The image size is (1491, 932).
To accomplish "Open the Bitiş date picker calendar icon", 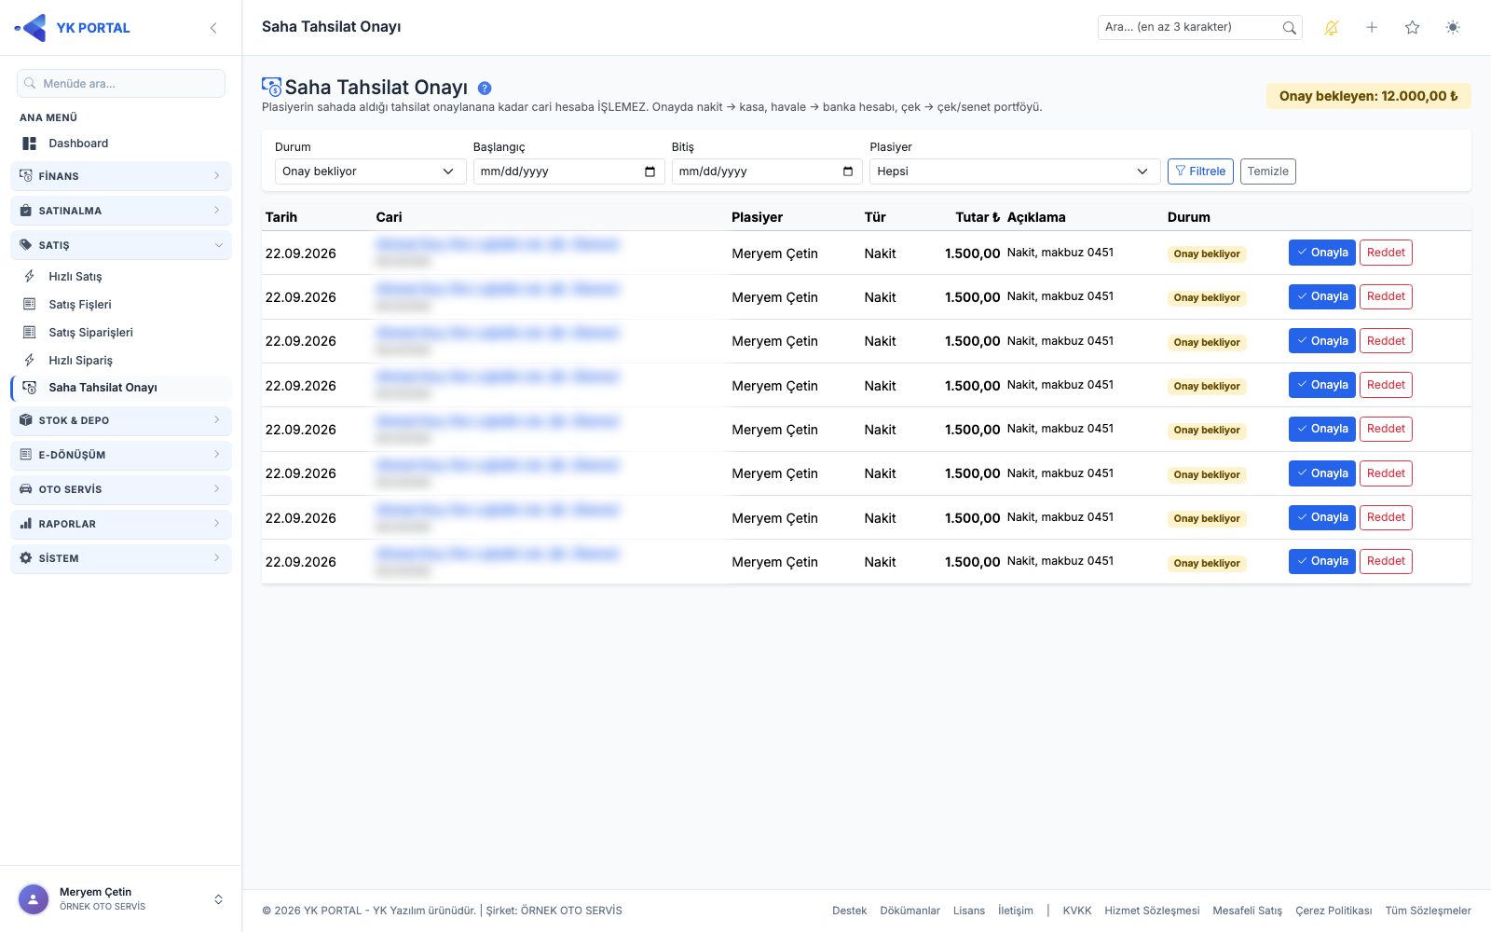I will pos(848,171).
